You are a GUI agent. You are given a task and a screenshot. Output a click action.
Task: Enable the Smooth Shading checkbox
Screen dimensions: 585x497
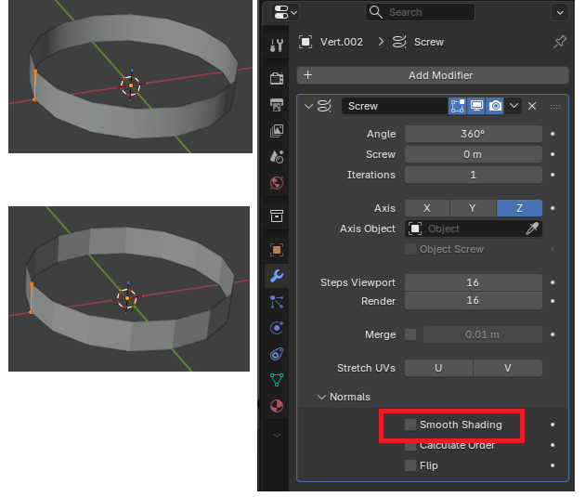pyautogui.click(x=410, y=425)
